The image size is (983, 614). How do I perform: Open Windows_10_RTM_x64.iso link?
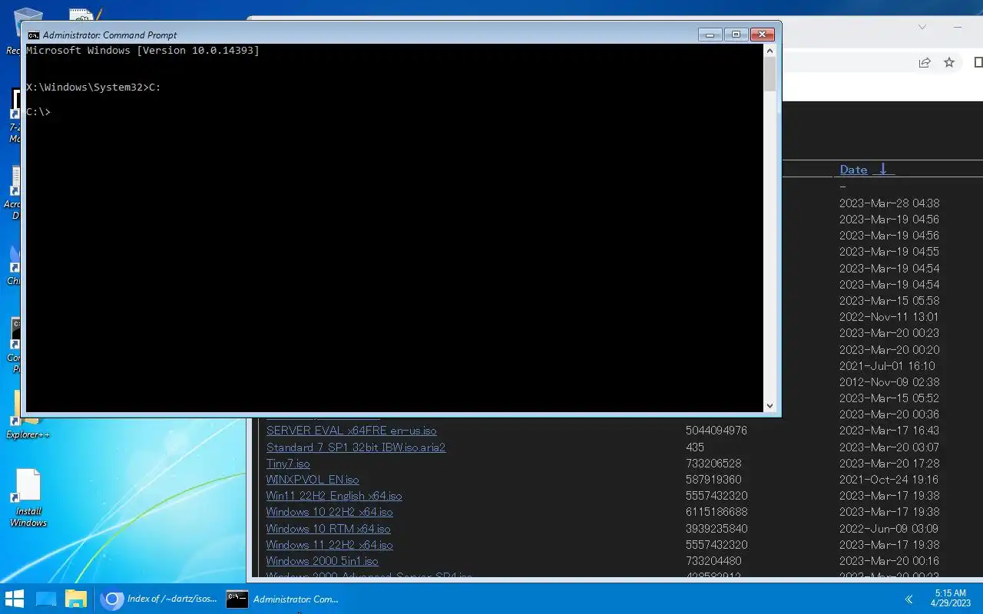click(328, 529)
